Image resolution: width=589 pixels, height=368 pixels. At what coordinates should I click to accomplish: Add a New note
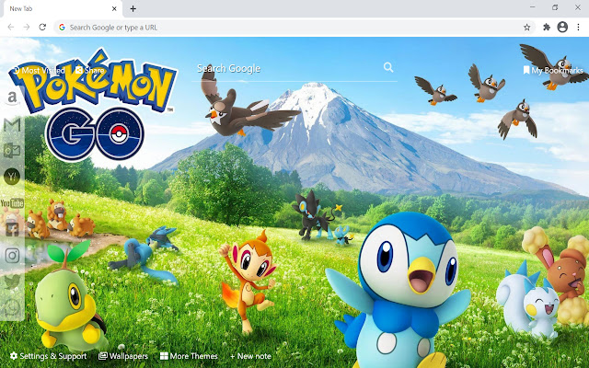(250, 356)
